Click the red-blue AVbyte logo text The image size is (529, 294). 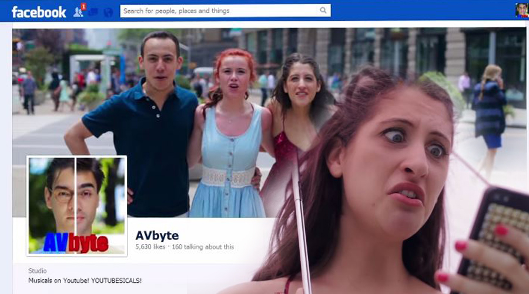coord(76,243)
